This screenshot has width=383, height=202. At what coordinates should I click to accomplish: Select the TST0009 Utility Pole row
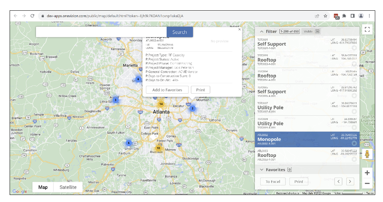[307, 124]
